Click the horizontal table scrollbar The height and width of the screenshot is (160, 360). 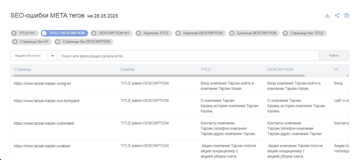coord(159,76)
